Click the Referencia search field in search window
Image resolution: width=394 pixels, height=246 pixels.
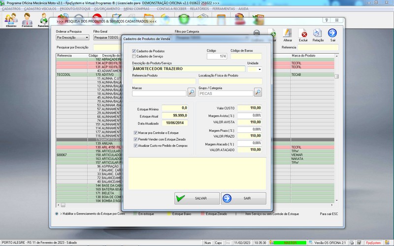click(318, 47)
